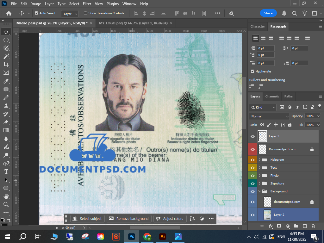Click the Remove background button
Screen dimensions: 324x243
(129, 219)
